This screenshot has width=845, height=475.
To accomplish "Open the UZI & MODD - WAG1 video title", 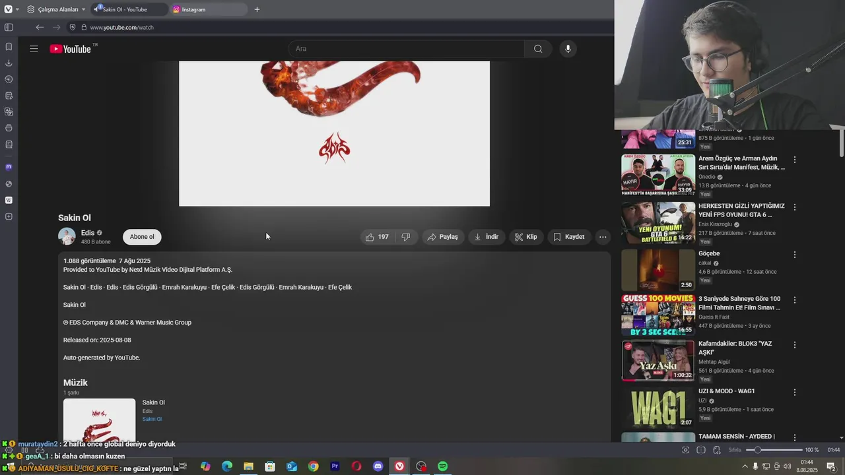I will pyautogui.click(x=727, y=391).
